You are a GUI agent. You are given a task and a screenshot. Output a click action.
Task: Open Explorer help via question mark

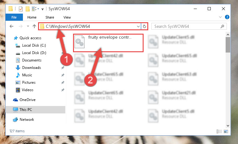pyautogui.click(x=227, y=17)
